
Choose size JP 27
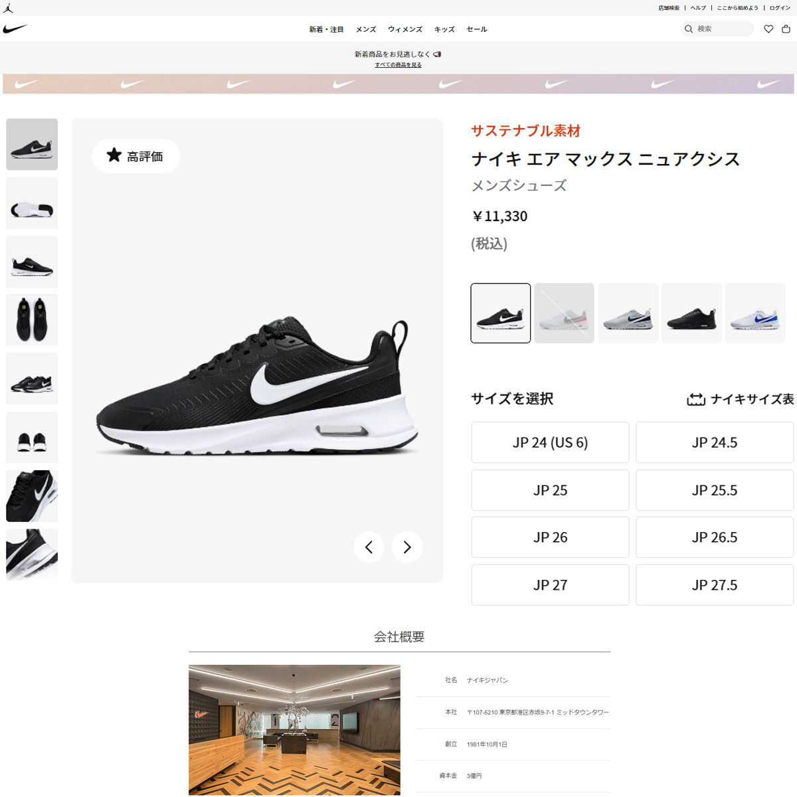coord(550,585)
